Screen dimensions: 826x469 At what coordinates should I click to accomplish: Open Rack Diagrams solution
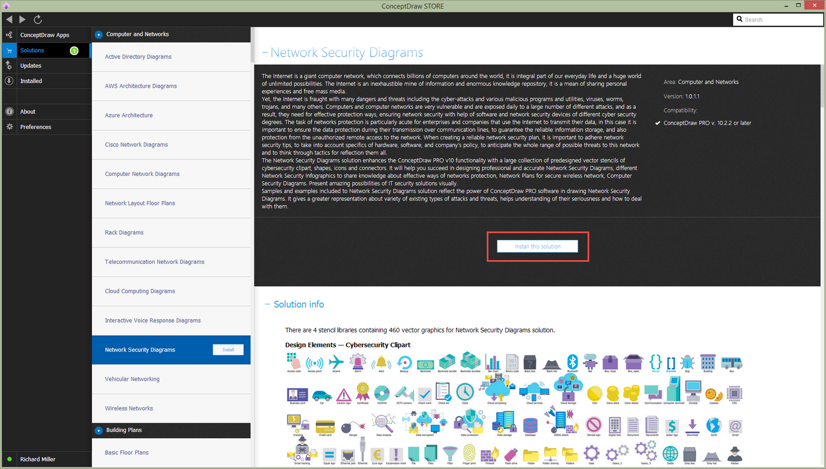171,233
